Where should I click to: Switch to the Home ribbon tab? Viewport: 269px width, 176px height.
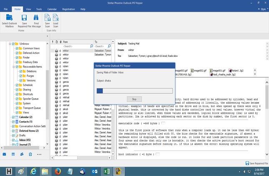(18, 9)
